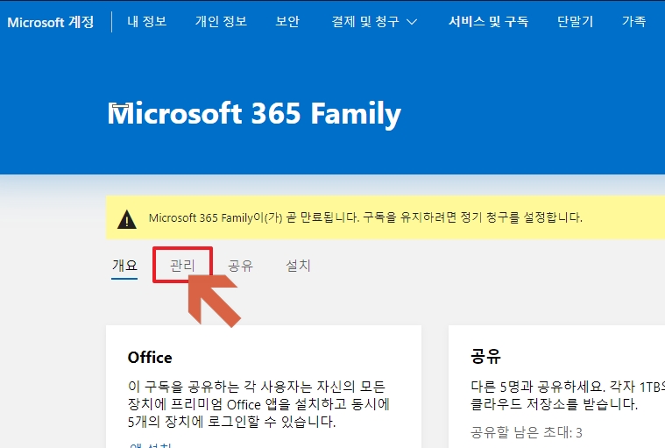Screen dimensions: 665x448
Task: Click the Microsoft 365 Family expiry notice text
Action: [x=365, y=217]
